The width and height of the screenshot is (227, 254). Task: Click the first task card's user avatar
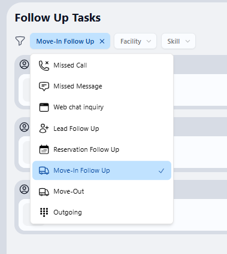[x=25, y=65]
